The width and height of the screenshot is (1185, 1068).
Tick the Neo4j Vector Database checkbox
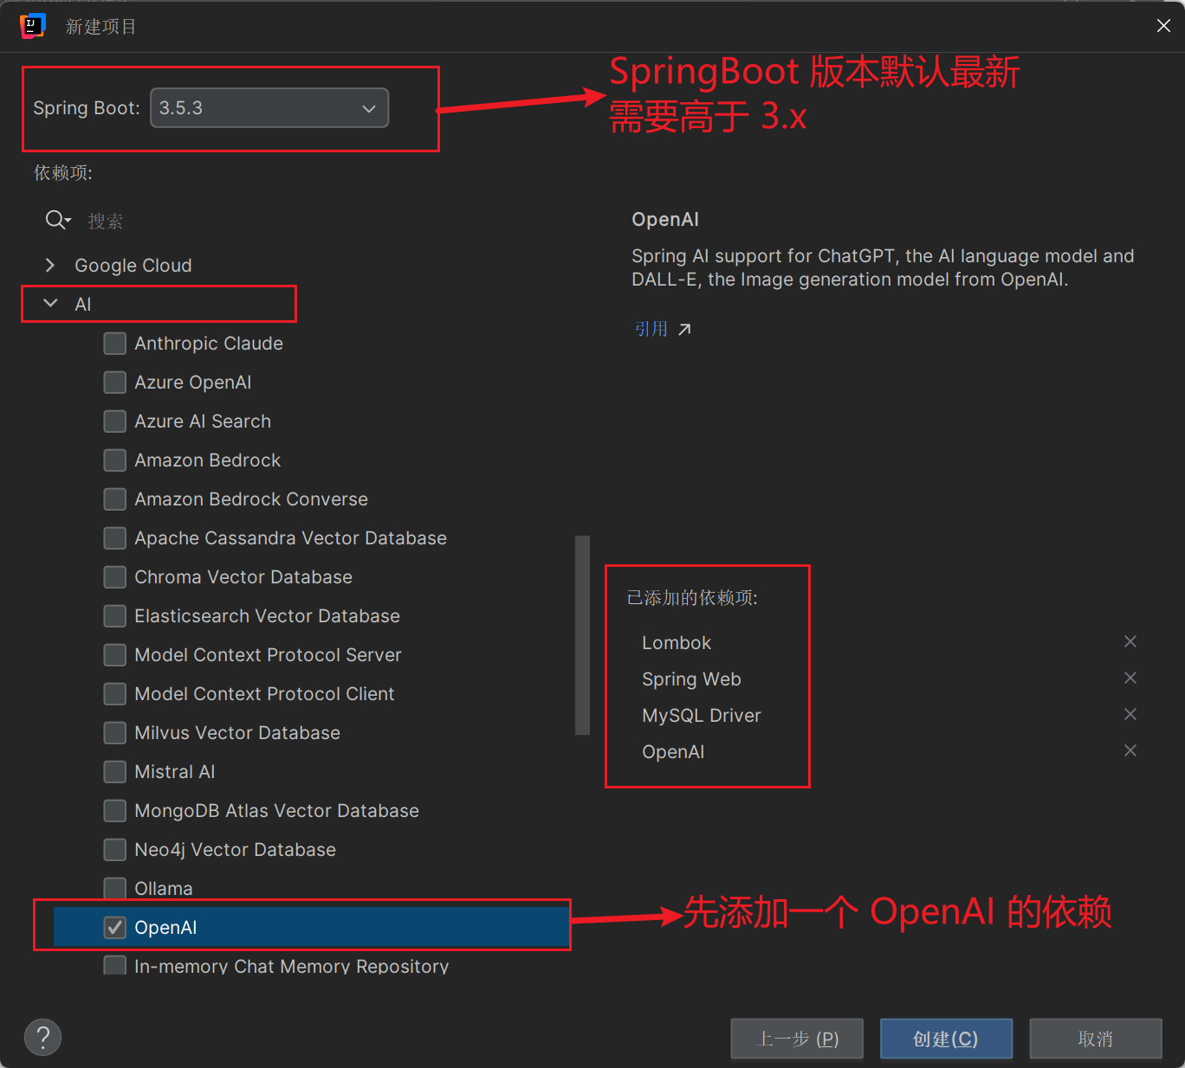[x=114, y=850]
